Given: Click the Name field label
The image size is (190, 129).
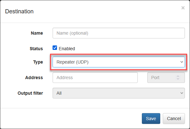Looking at the screenshot, I should (37, 33).
